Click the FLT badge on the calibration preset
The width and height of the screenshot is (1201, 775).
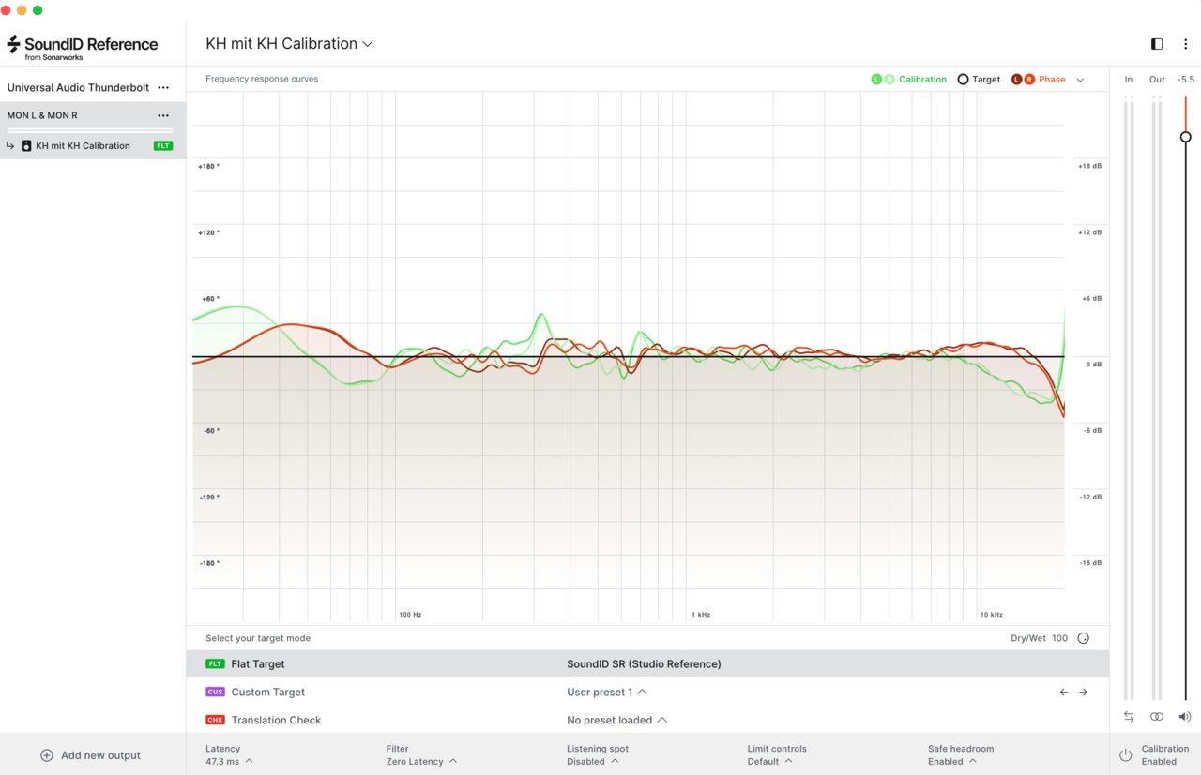163,146
